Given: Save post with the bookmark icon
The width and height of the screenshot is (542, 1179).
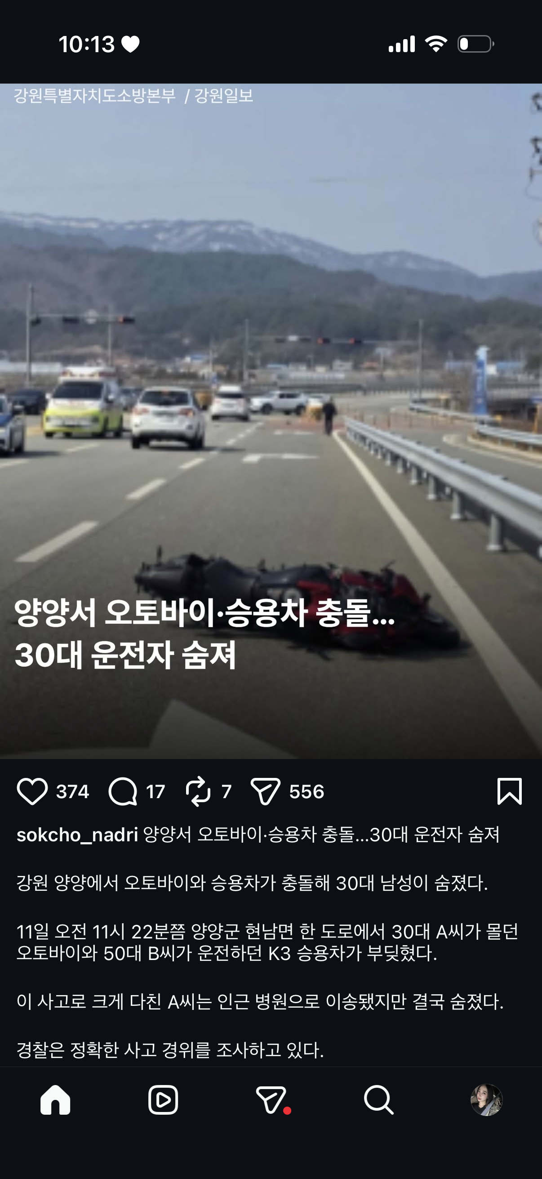Looking at the screenshot, I should pos(510,791).
